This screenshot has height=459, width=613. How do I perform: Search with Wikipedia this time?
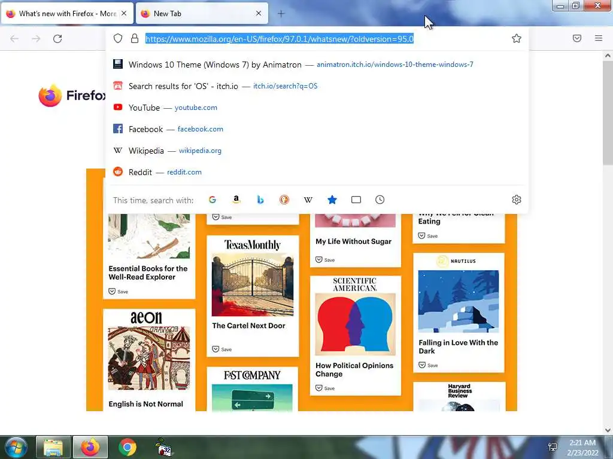pos(308,200)
